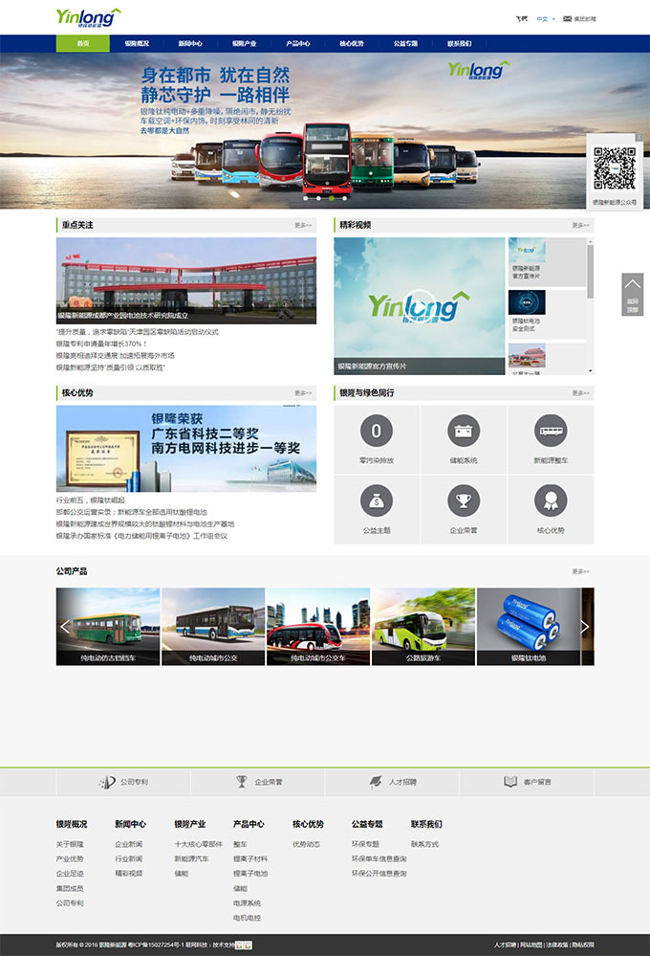
Task: Click 更多>> link in 重点关注 section
Action: pyautogui.click(x=303, y=226)
